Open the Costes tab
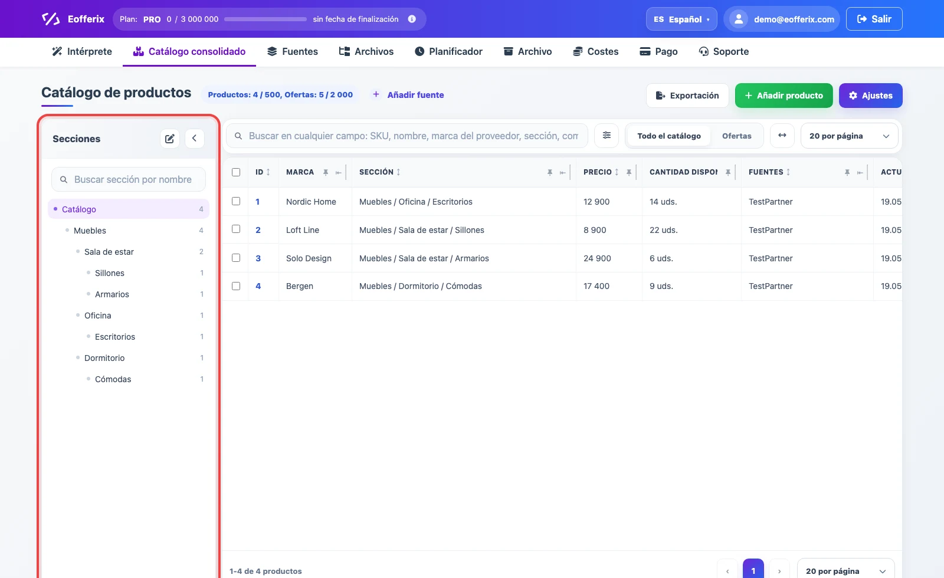 [596, 51]
